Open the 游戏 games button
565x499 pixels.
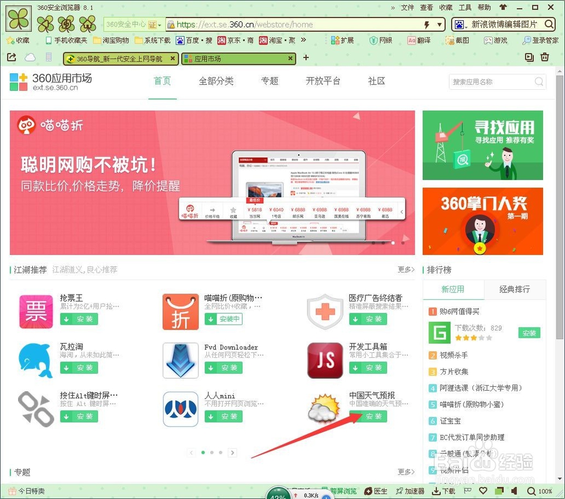(496, 40)
